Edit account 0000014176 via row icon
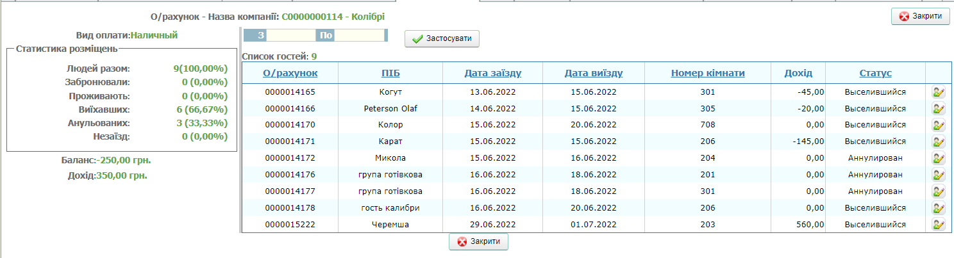 click(x=939, y=175)
